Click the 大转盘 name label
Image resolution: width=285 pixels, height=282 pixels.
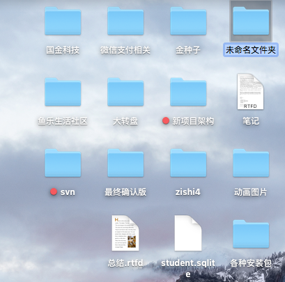point(125,121)
